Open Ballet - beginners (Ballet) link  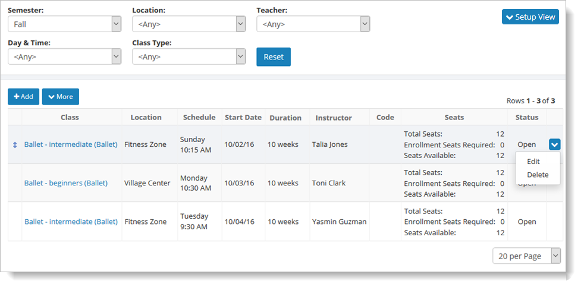coord(65,183)
